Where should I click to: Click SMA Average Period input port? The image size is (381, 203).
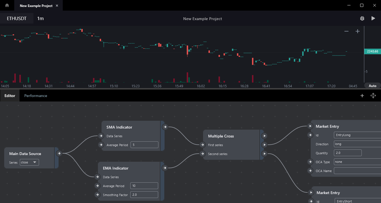tap(101, 145)
